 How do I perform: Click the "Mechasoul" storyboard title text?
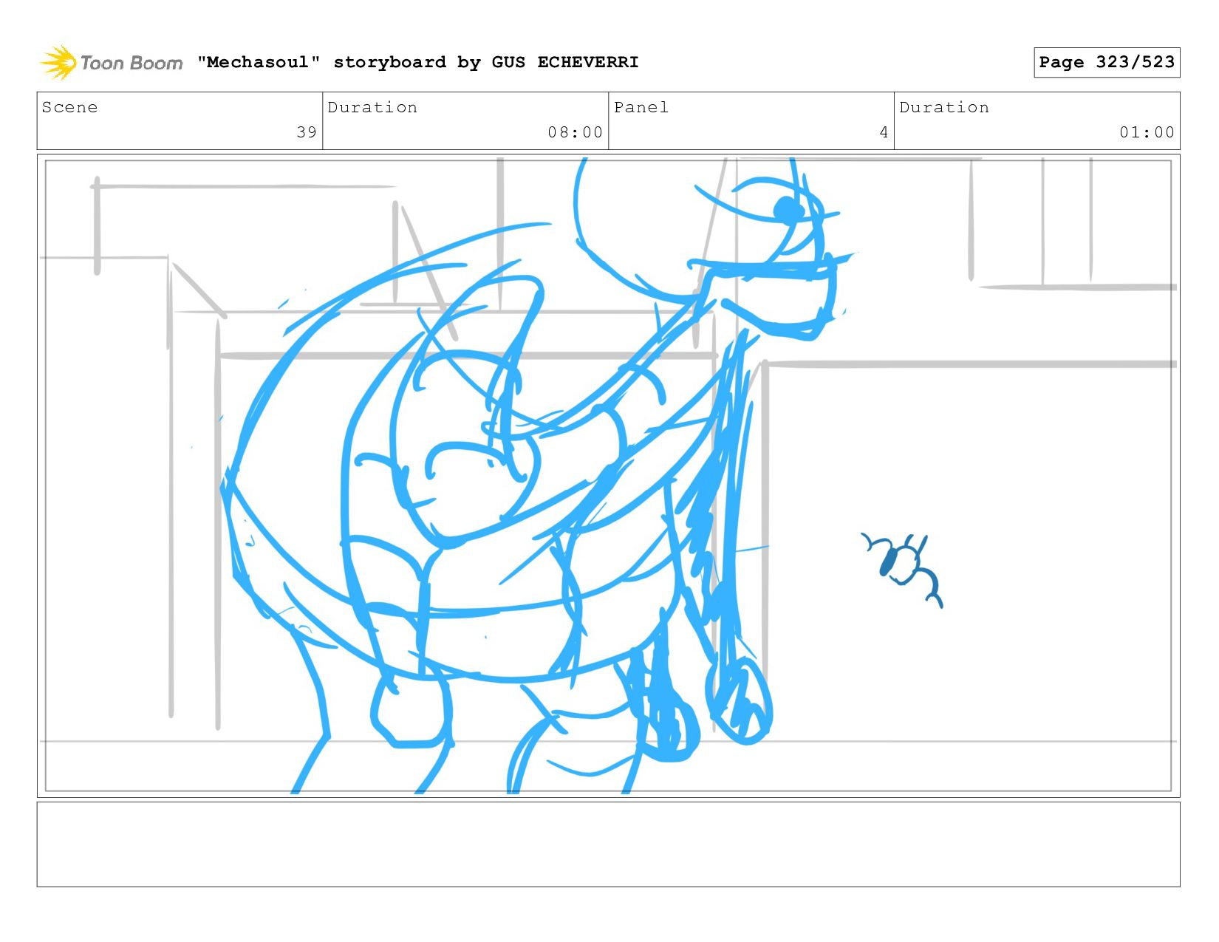(418, 62)
